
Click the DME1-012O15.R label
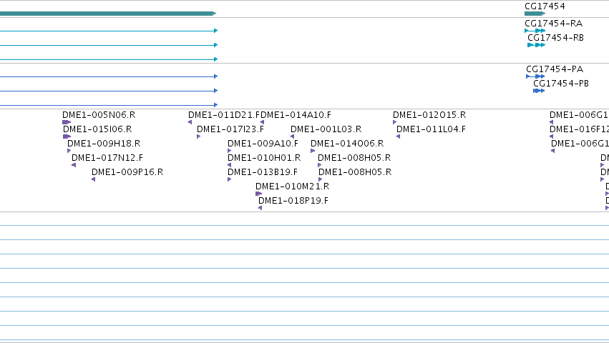click(x=429, y=115)
